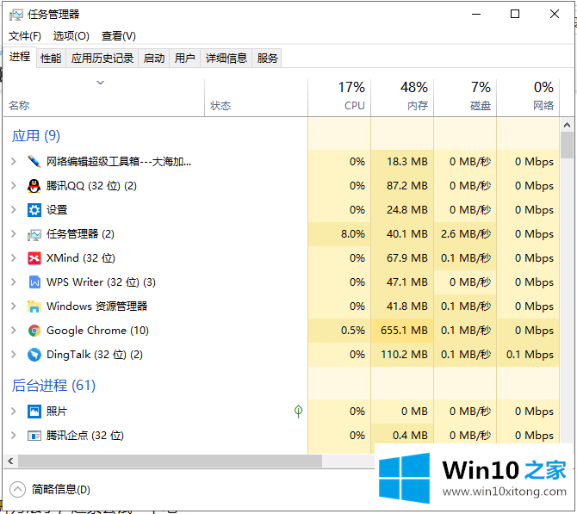577x514 pixels.
Task: Click the 腾讯企点 icon
Action: pos(34,436)
